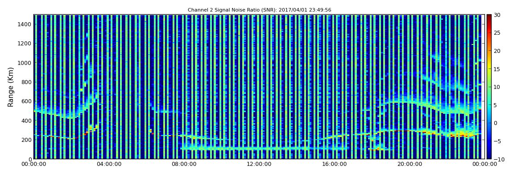Image resolution: width=513 pixels, height=181 pixels.
Task: Click the y-axis tick label 200
Action: pyautogui.click(x=26, y=140)
